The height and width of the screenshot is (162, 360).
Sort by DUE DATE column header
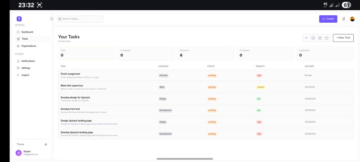[x=309, y=66]
